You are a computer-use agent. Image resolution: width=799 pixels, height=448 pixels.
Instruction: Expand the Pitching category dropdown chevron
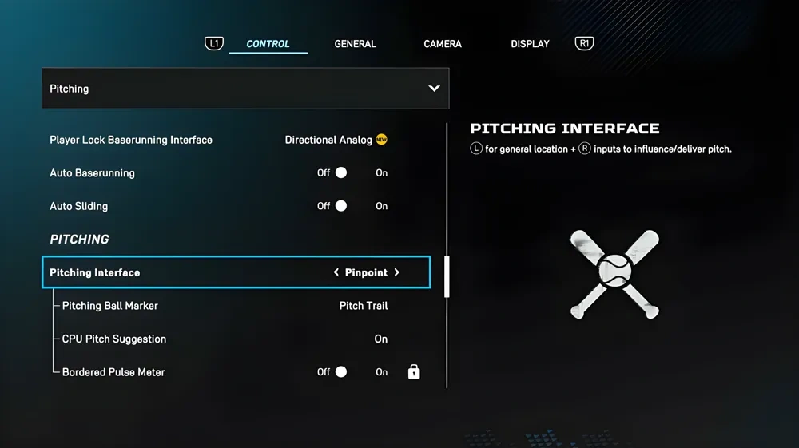434,89
